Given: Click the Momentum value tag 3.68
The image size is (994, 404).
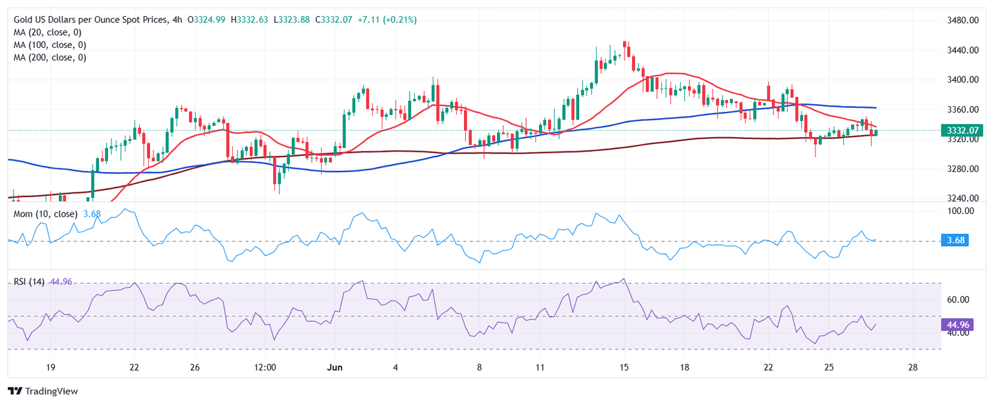Looking at the screenshot, I should pos(956,240).
